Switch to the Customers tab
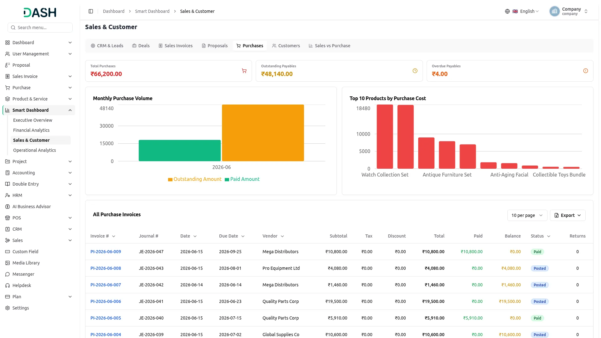This screenshot has width=601, height=338. [x=286, y=46]
